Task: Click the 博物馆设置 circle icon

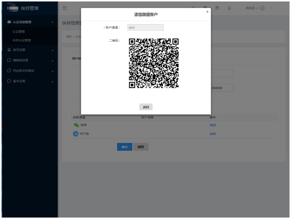Action: [x=9, y=60]
